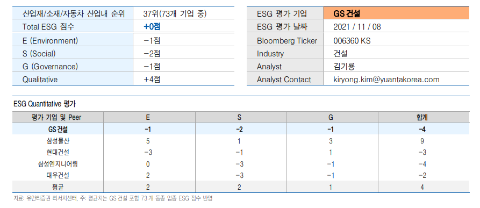Image resolution: width=480 pixels, height=208 pixels.
Task: Click the S column header
Action: (x=239, y=118)
